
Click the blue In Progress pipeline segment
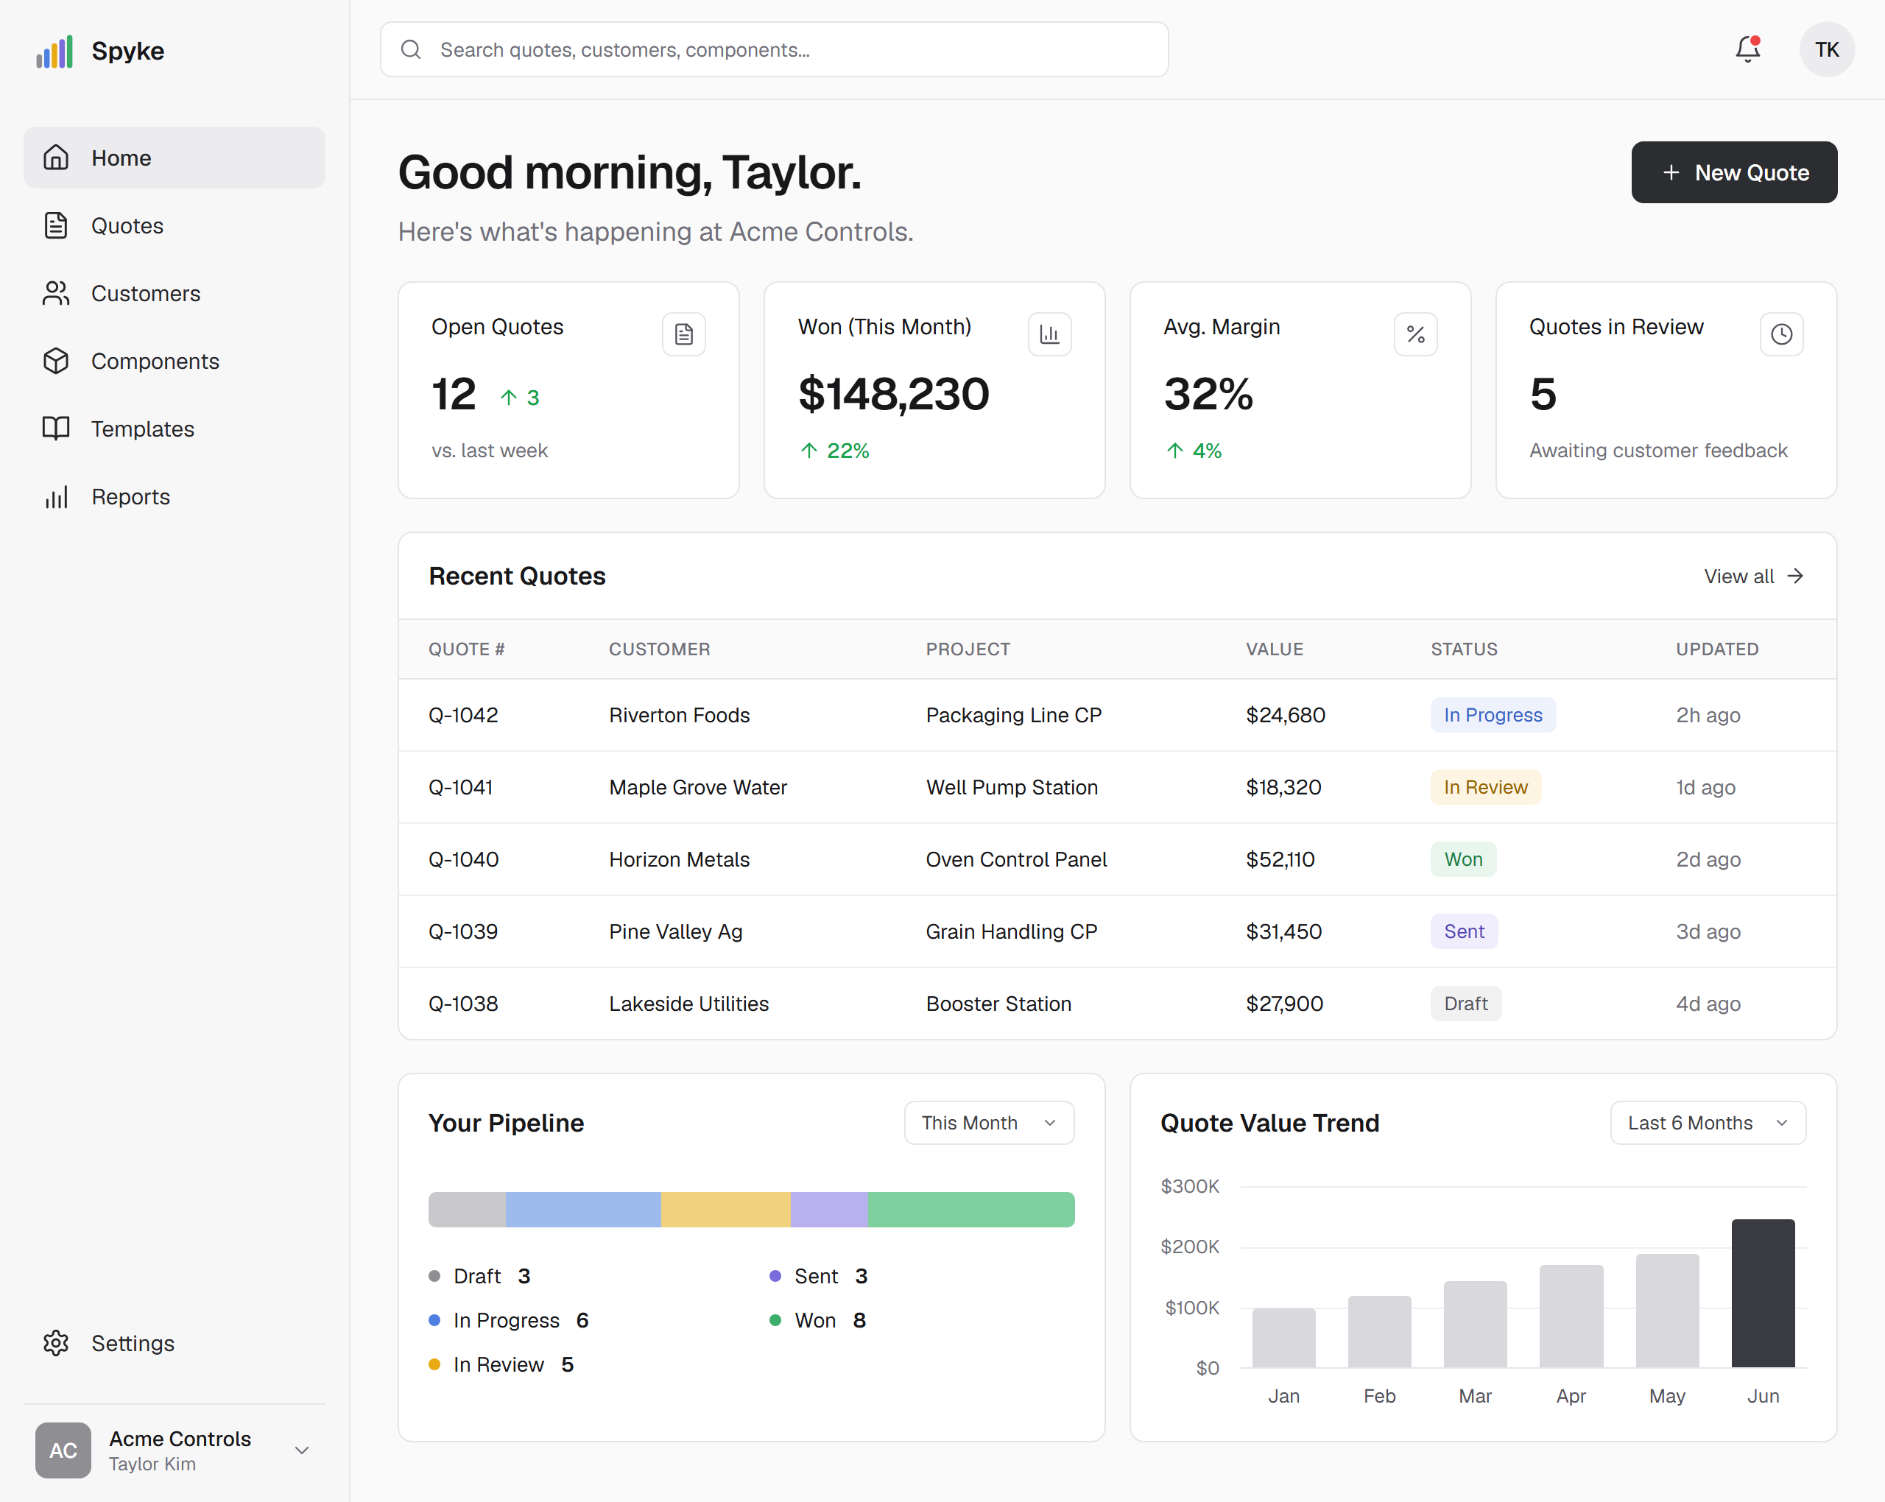[583, 1209]
